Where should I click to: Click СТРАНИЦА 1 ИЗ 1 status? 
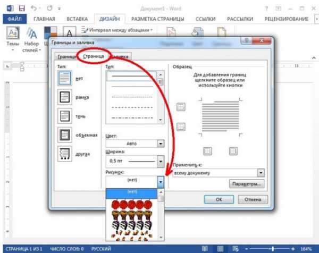(24, 249)
